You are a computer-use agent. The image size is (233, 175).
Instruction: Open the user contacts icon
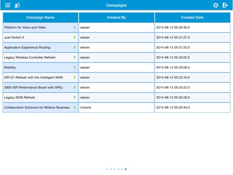point(17,5)
